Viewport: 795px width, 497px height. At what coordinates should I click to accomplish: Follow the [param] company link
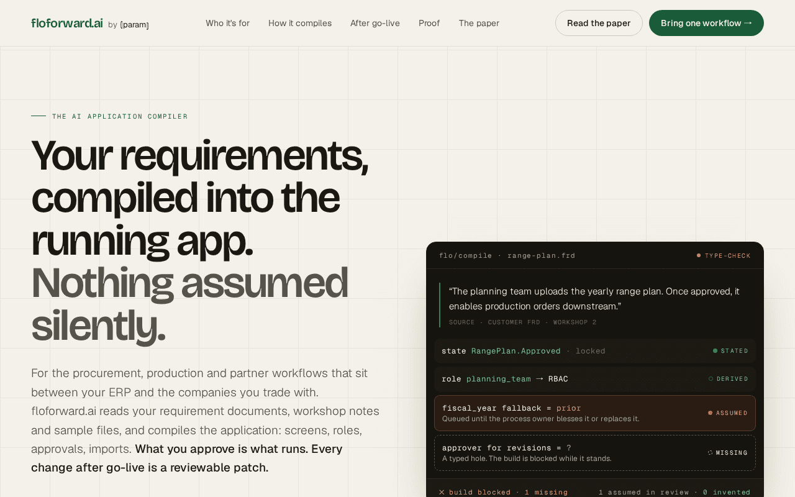[x=134, y=25]
